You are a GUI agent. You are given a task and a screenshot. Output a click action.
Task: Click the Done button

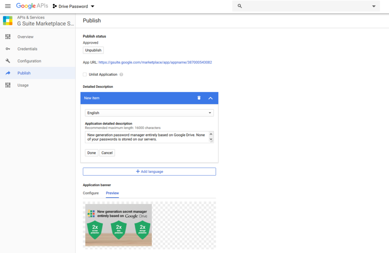(x=92, y=153)
